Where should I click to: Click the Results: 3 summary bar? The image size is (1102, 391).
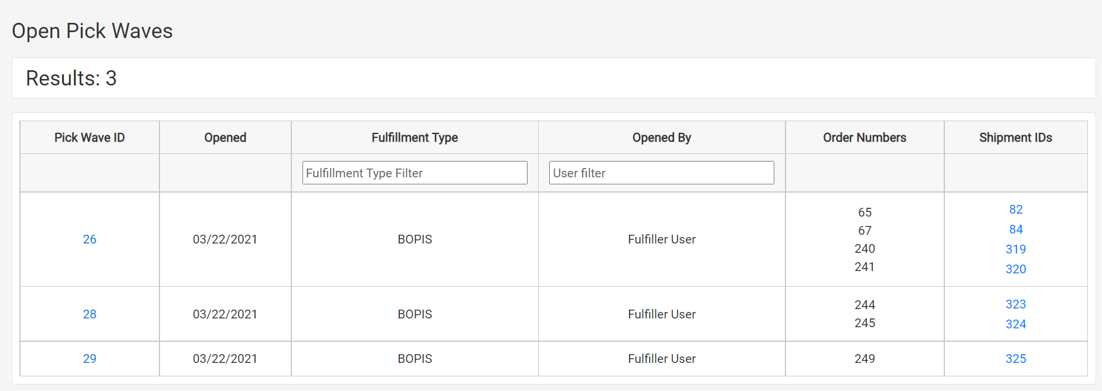[x=553, y=78]
